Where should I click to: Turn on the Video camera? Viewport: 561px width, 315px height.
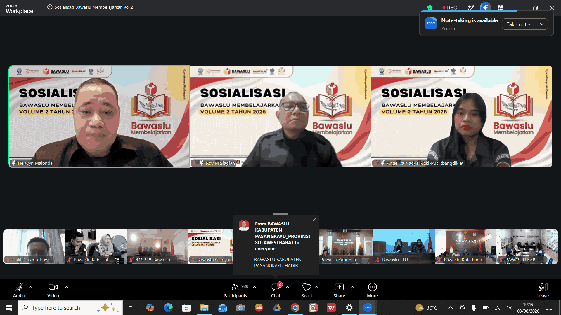coord(53,290)
